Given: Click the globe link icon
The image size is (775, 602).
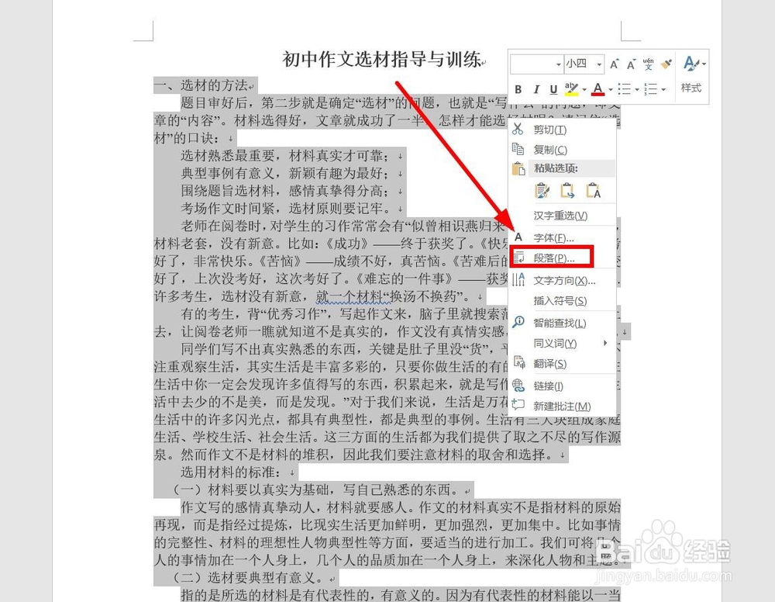Looking at the screenshot, I should (x=518, y=385).
